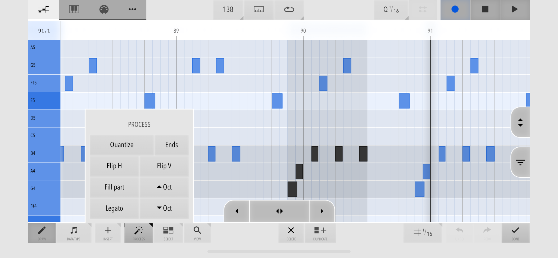Choose Flip H in the Process menu
Screen dimensions: 558x258
coord(114,166)
